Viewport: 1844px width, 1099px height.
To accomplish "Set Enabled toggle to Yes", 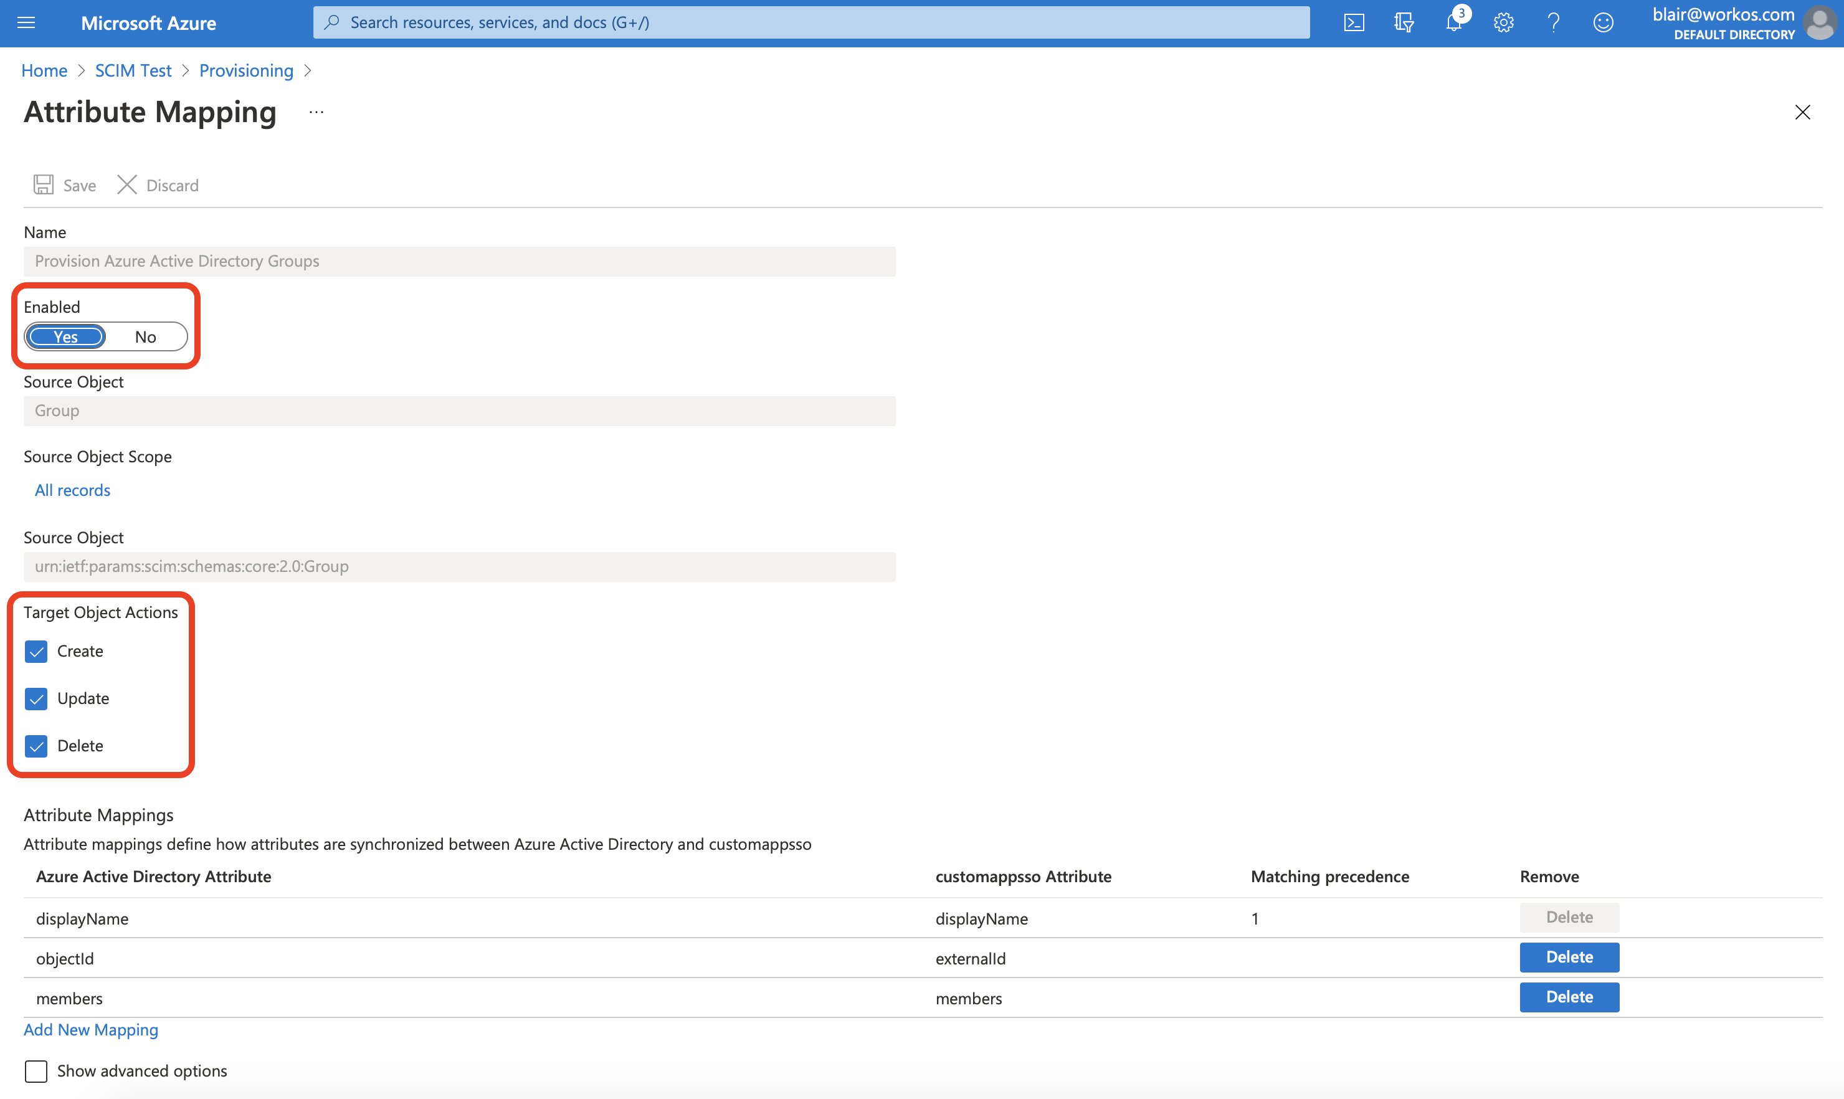I will click(x=66, y=337).
